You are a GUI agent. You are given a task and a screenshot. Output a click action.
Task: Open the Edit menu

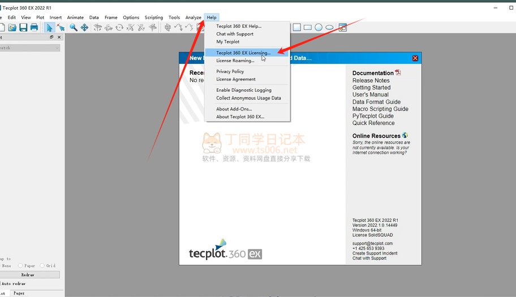tap(12, 18)
